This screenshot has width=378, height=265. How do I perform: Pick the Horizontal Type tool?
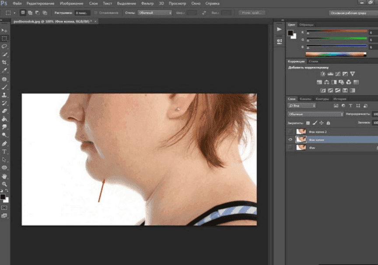4,151
